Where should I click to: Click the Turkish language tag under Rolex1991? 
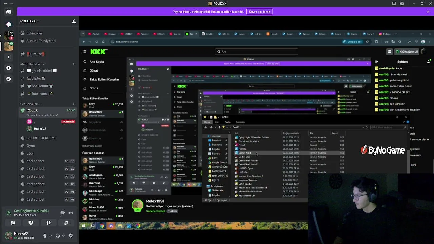click(x=172, y=211)
